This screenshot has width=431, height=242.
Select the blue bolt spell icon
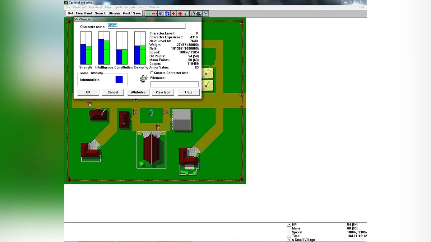coord(161,13)
